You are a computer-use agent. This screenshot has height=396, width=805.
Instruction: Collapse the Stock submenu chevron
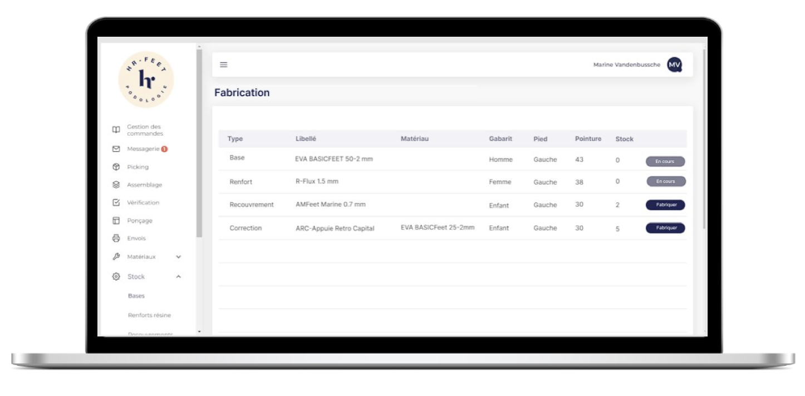click(179, 276)
